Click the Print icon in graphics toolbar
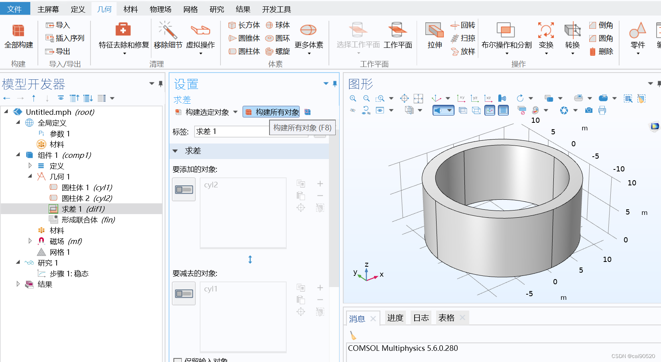The image size is (661, 362). [x=602, y=110]
